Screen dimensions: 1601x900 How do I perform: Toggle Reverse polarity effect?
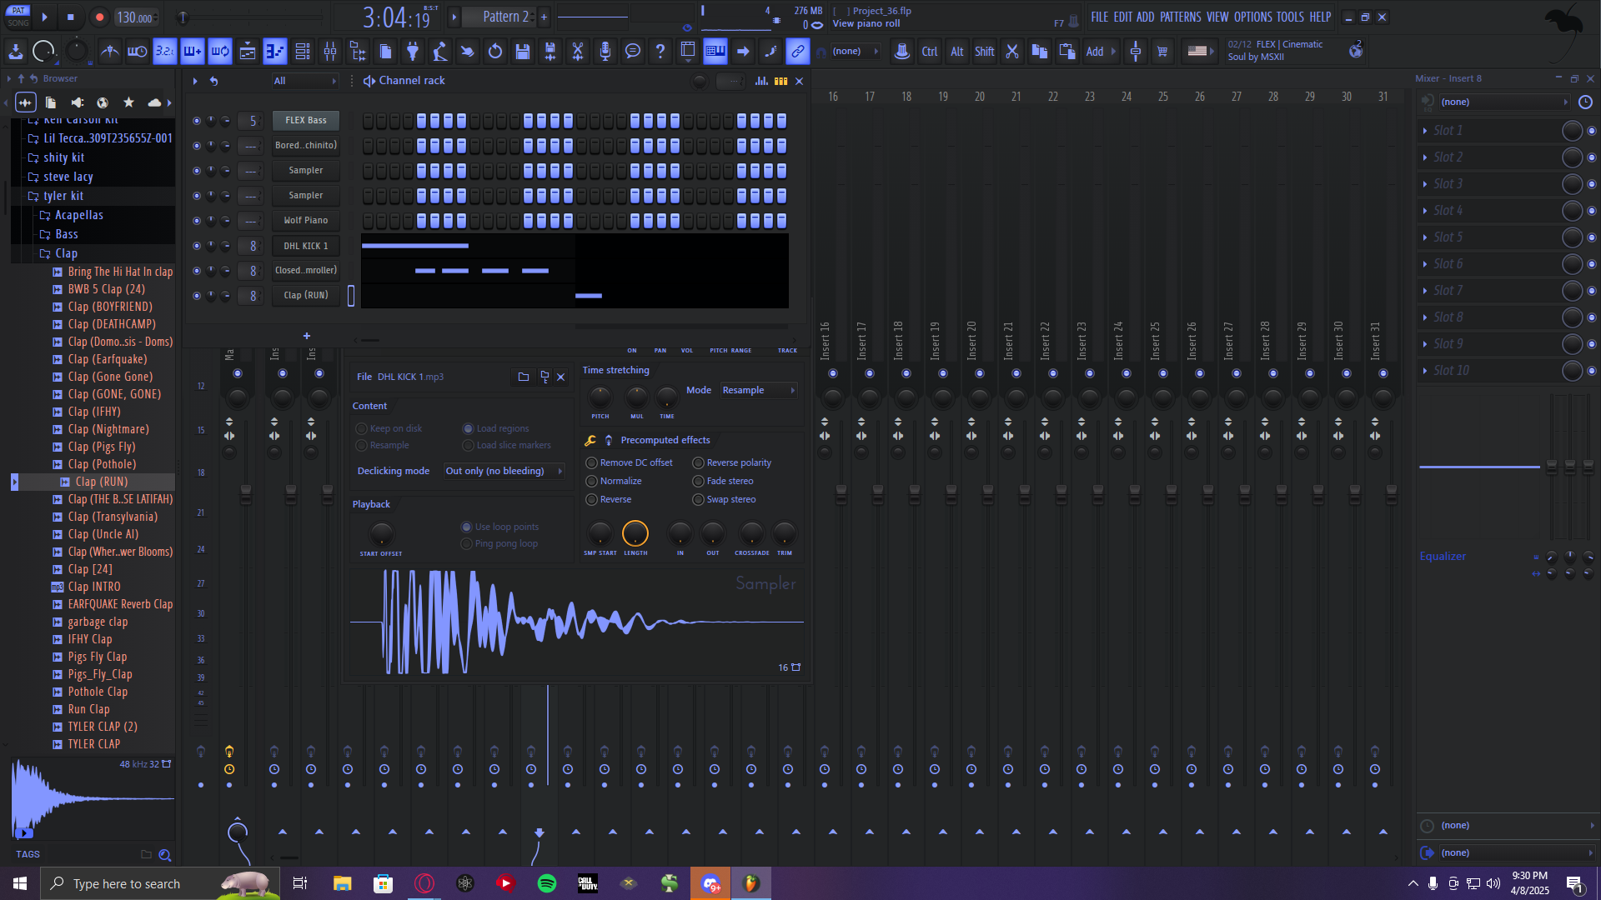(699, 462)
